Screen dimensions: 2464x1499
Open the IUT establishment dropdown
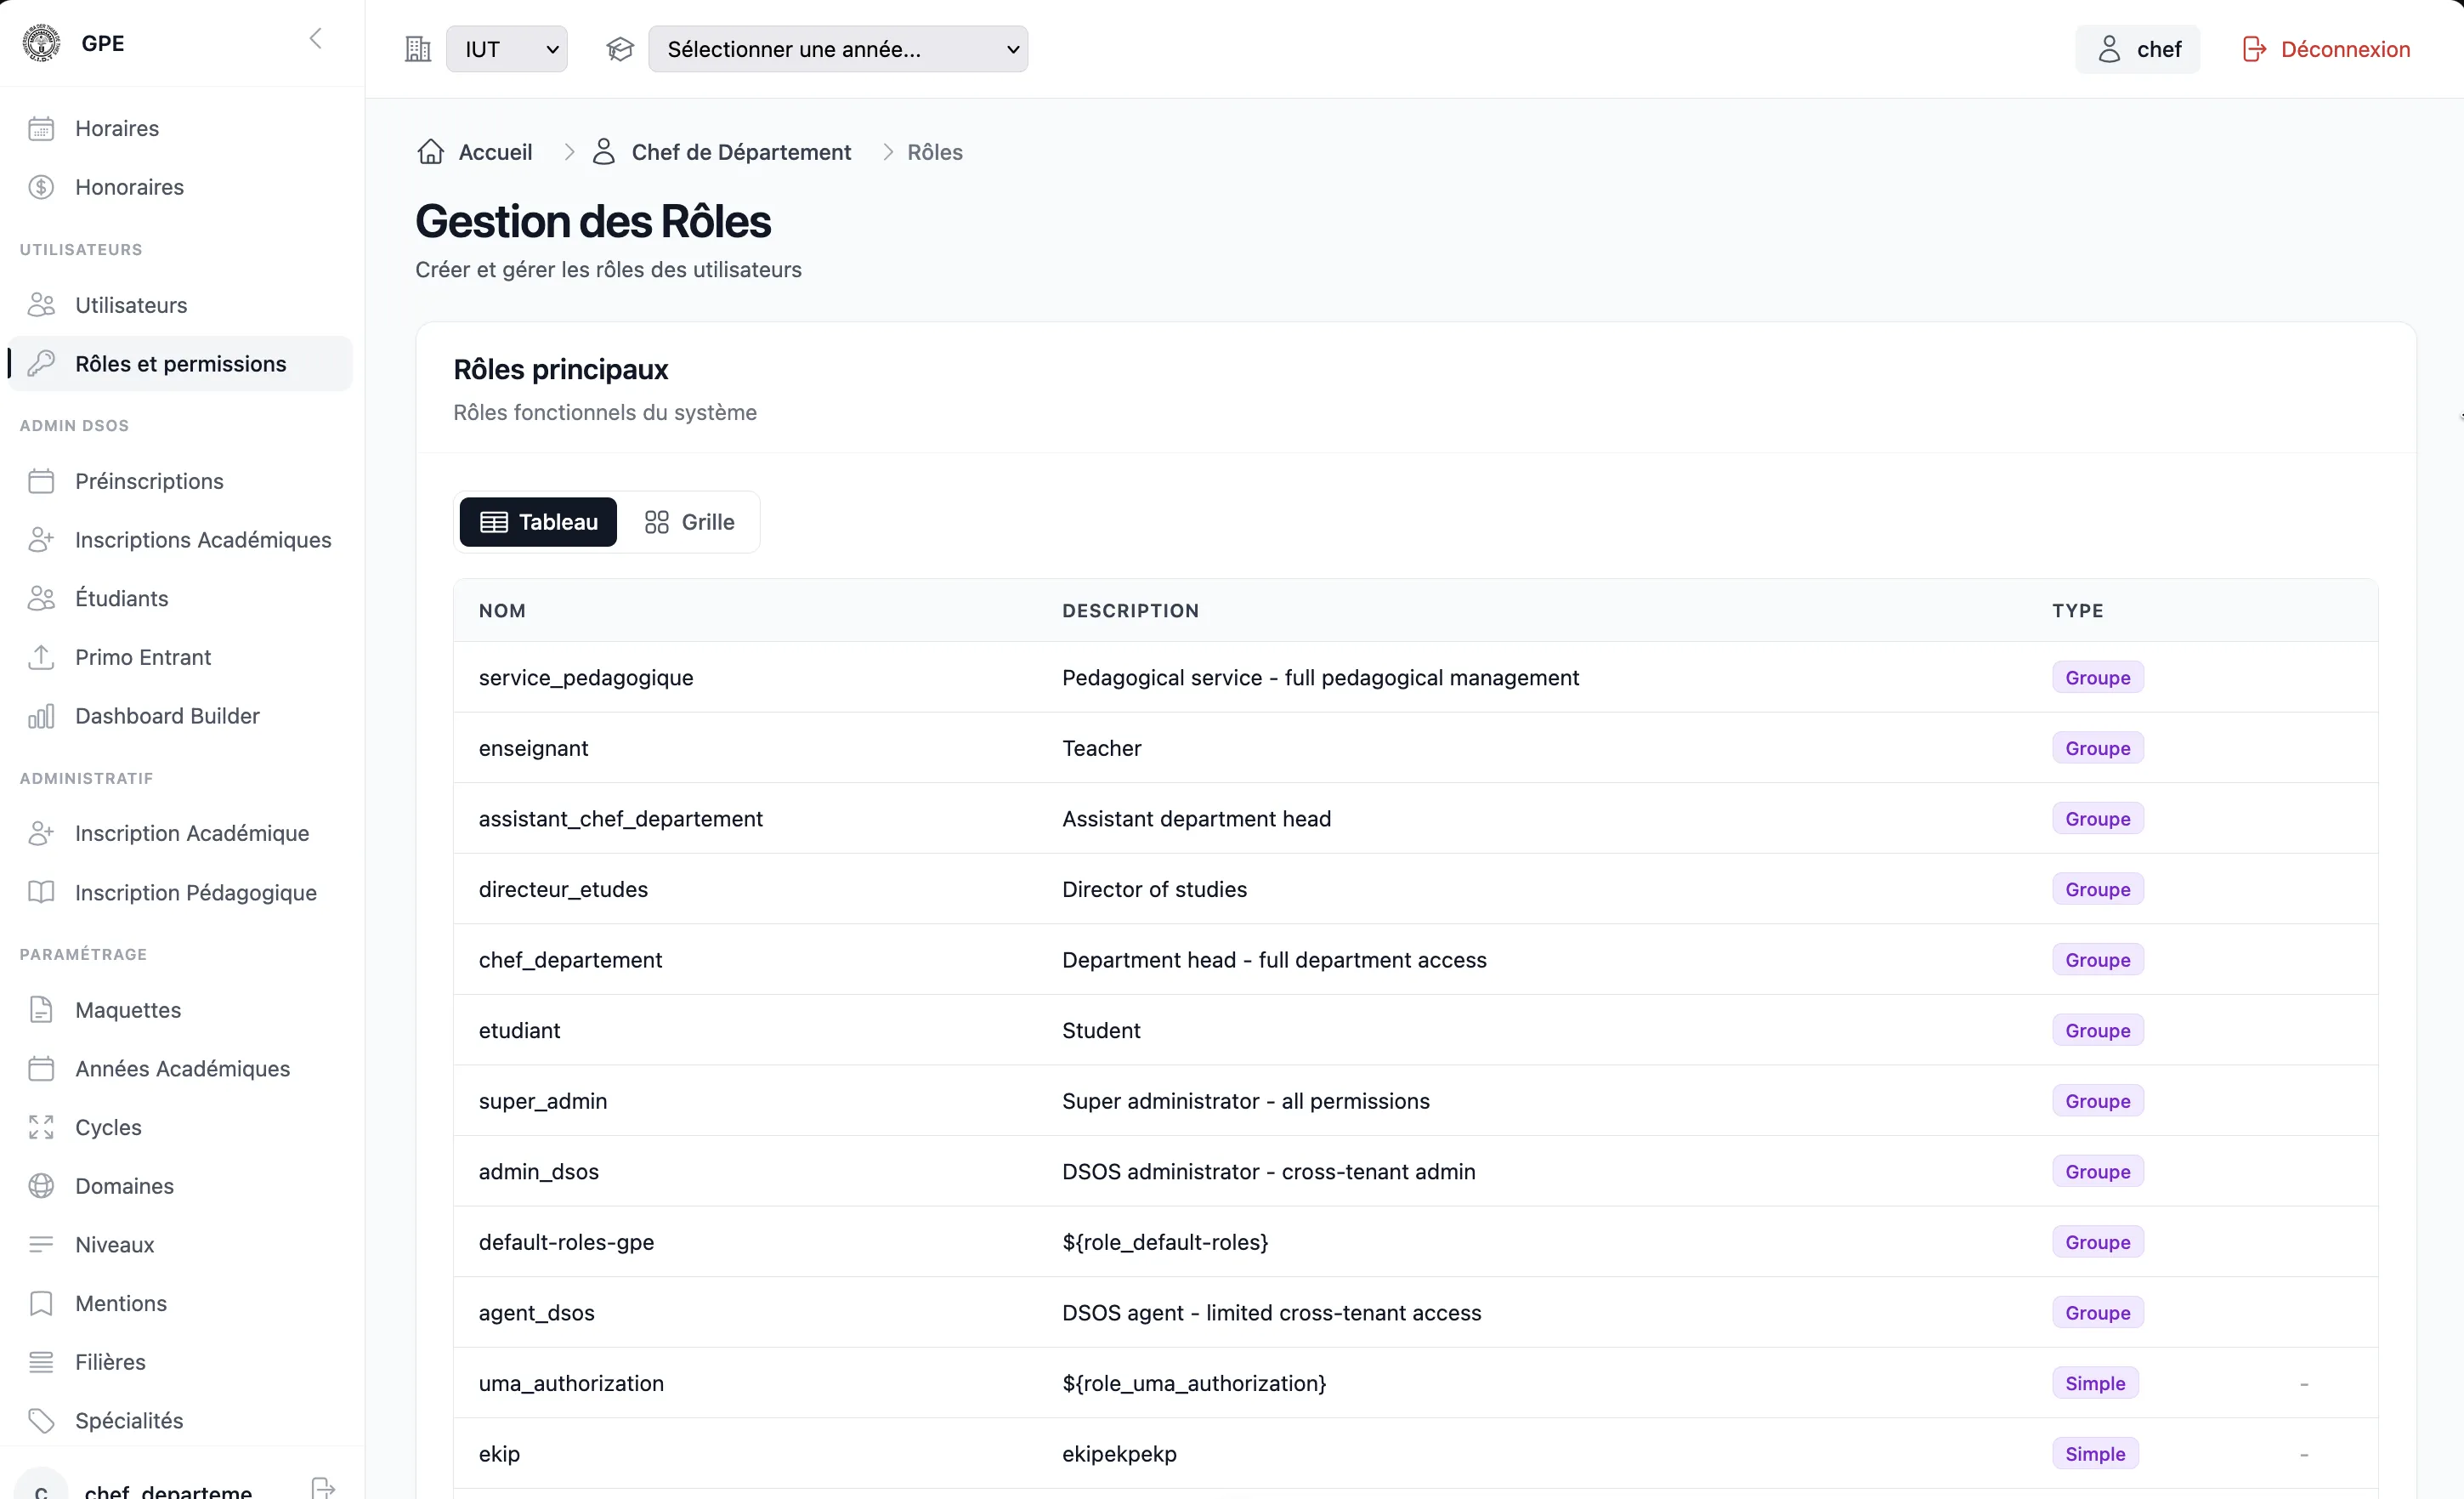coord(507,49)
